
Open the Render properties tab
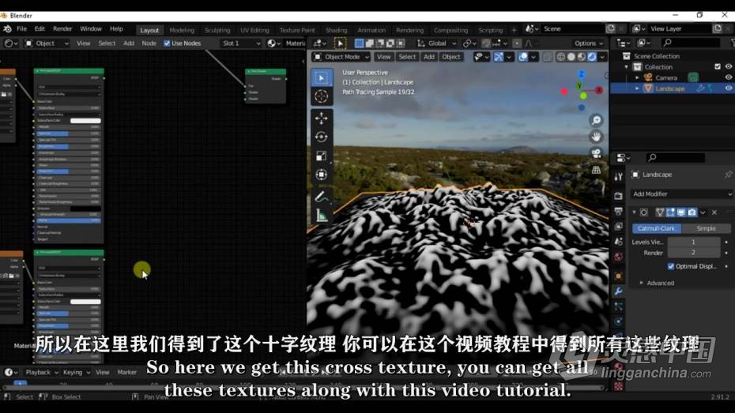(x=618, y=196)
